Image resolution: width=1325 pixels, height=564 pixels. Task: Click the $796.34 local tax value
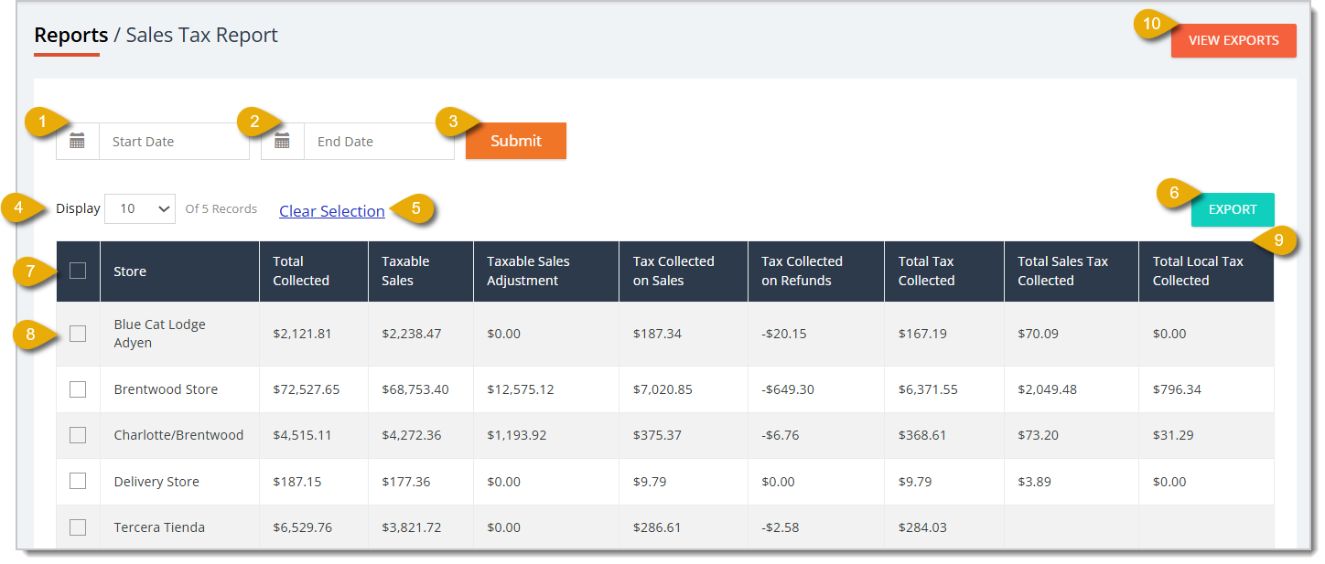coord(1177,389)
